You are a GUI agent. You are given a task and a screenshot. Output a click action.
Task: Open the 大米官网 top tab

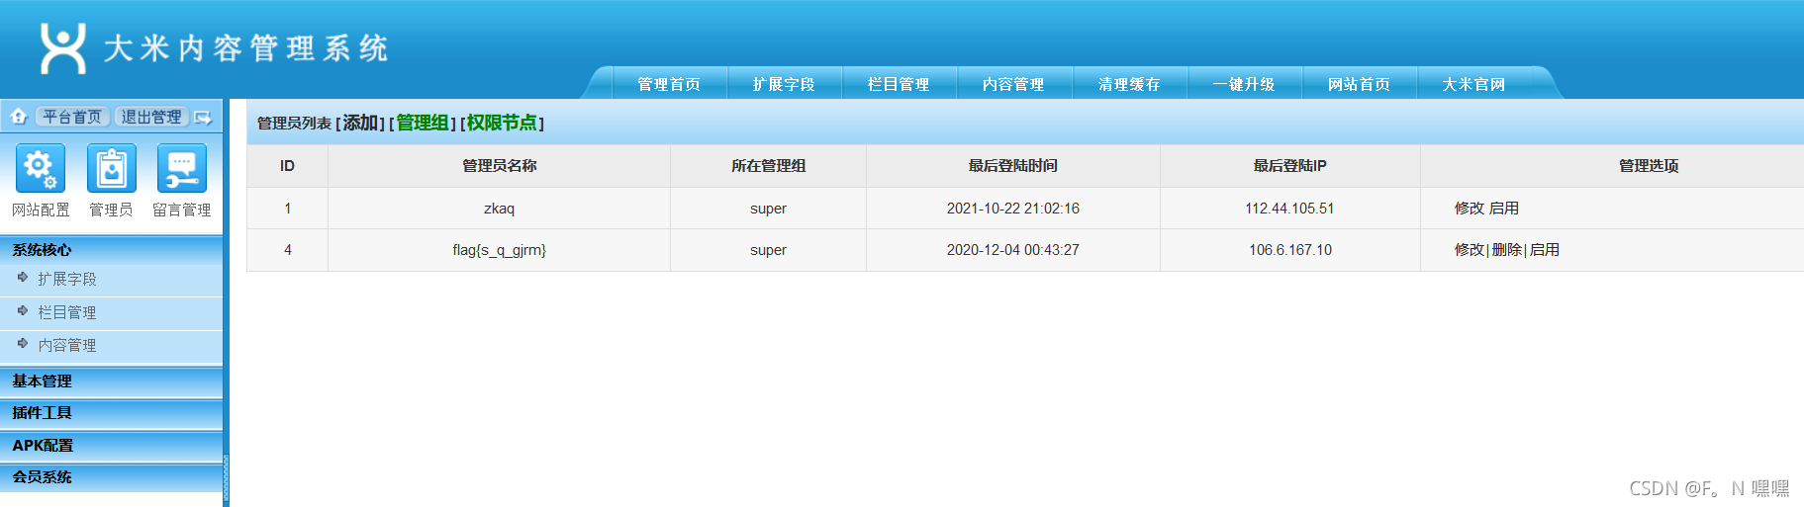(1473, 84)
